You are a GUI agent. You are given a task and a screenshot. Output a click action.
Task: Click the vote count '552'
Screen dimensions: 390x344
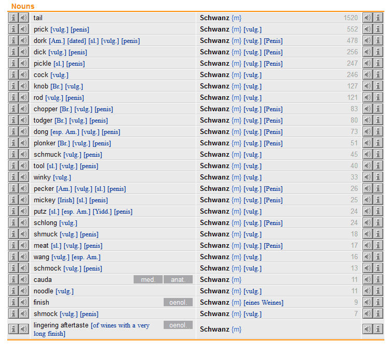point(352,29)
